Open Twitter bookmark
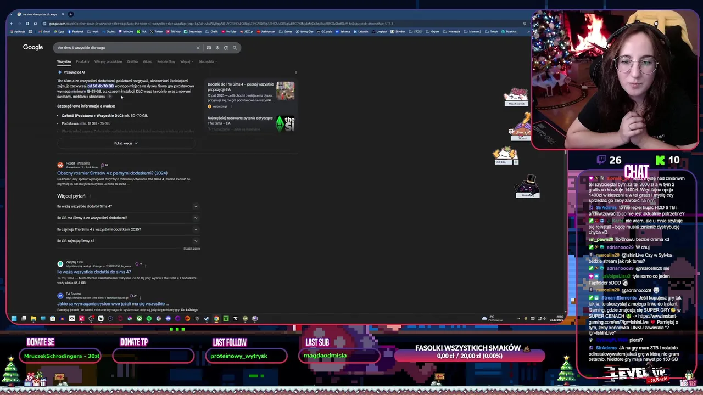The height and width of the screenshot is (395, 703). (x=157, y=31)
